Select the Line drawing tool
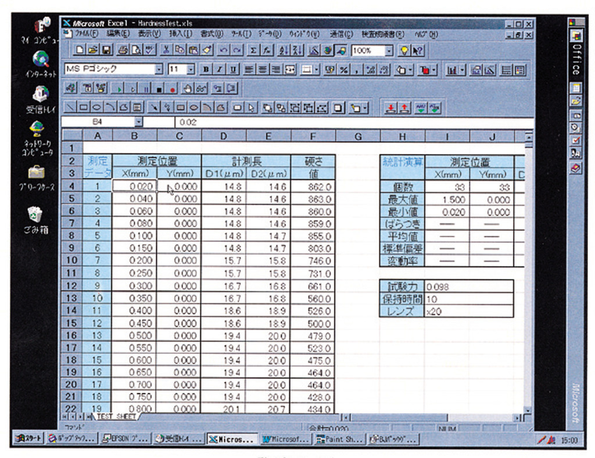595x458 pixels. coord(70,108)
